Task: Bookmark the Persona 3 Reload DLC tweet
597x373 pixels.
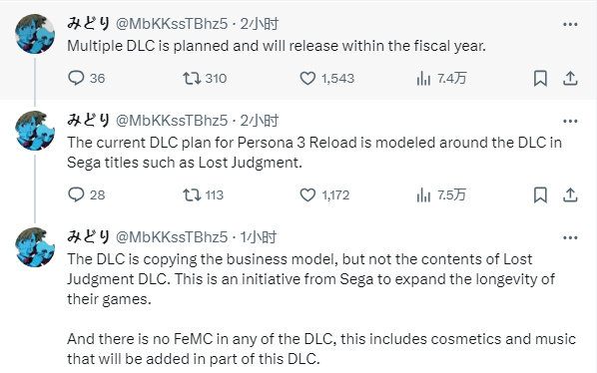Action: click(540, 195)
